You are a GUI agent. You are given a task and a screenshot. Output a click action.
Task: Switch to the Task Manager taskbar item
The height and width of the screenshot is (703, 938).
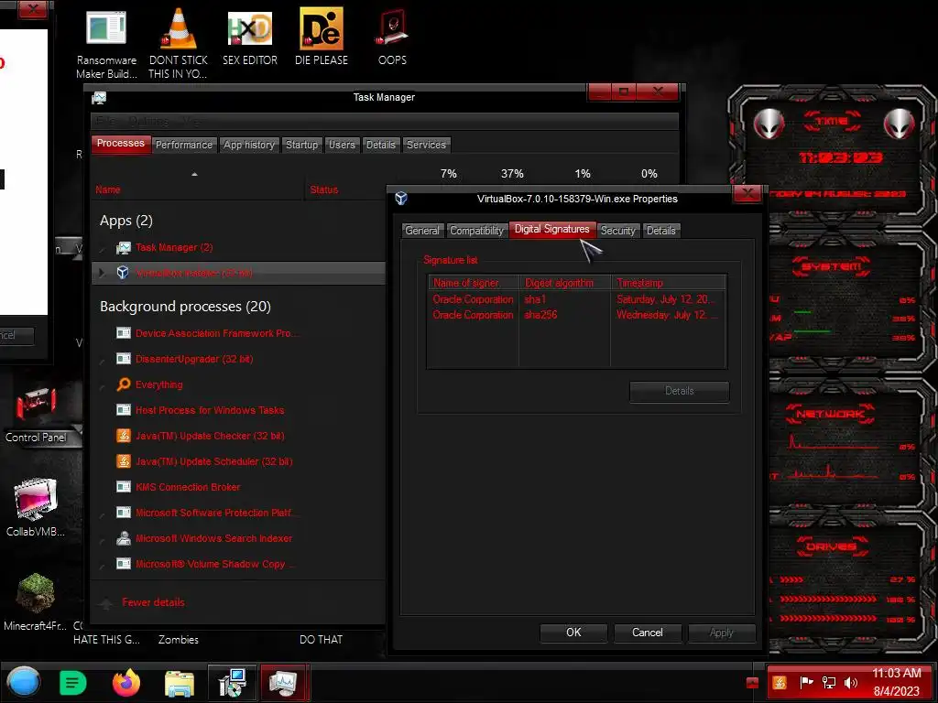coord(284,683)
